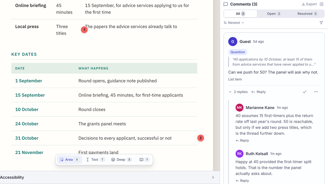Viewport: 328px width, 184px height.
Task: Select the Deep annotation tool
Action: [x=121, y=159]
